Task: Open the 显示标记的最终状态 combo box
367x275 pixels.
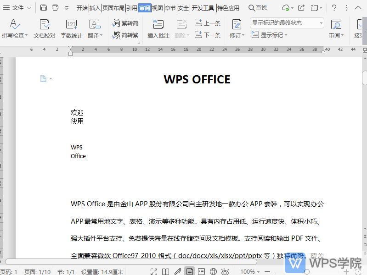Action: coord(287,23)
